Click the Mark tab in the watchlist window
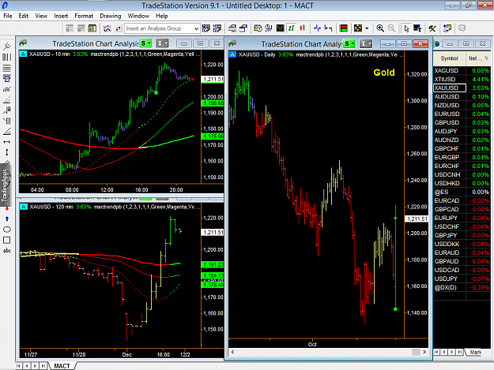The image size is (494, 370). pos(475,352)
